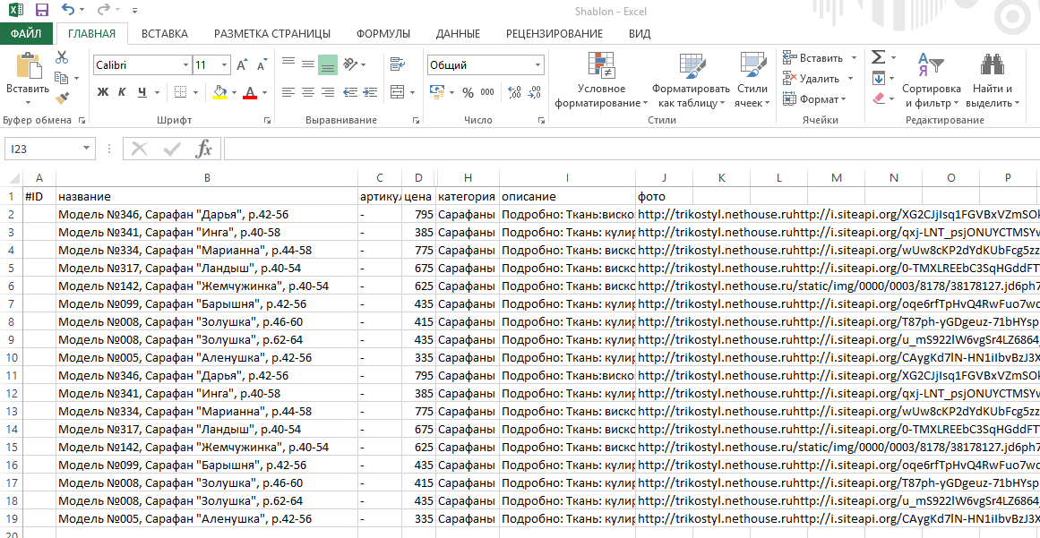The width and height of the screenshot is (1040, 538).
Task: Toggle bold formatting with Ж button
Action: 103,92
